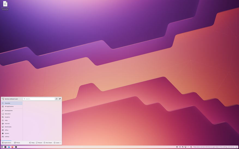Pin the application menu open
Image resolution: width=239 pixels, height=149 pixels.
(60, 99)
